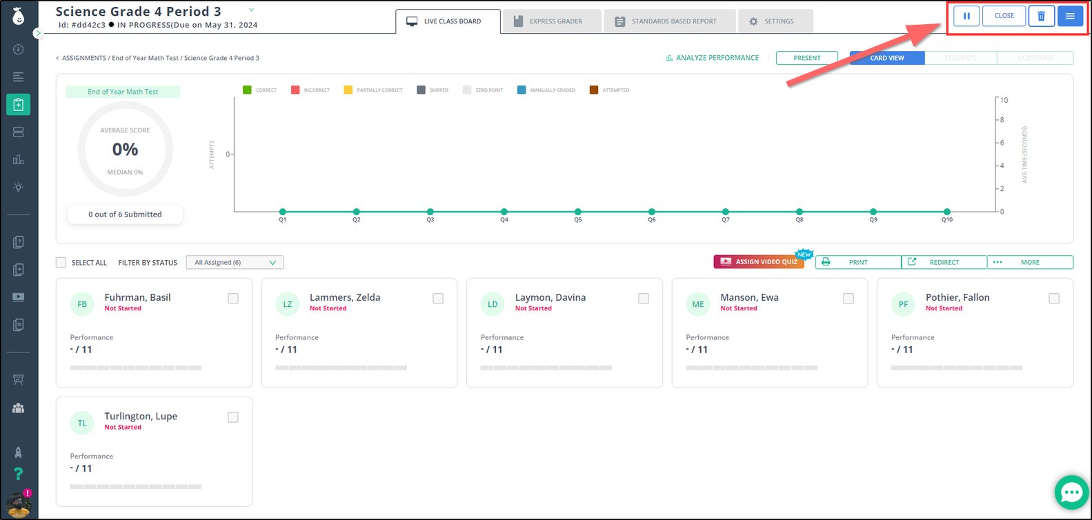Click student name Fuhrman, Basil

pyautogui.click(x=137, y=297)
